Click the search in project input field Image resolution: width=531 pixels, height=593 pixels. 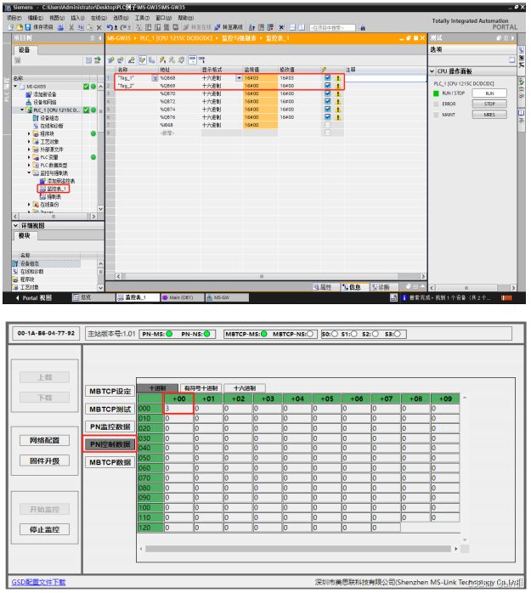point(332,27)
